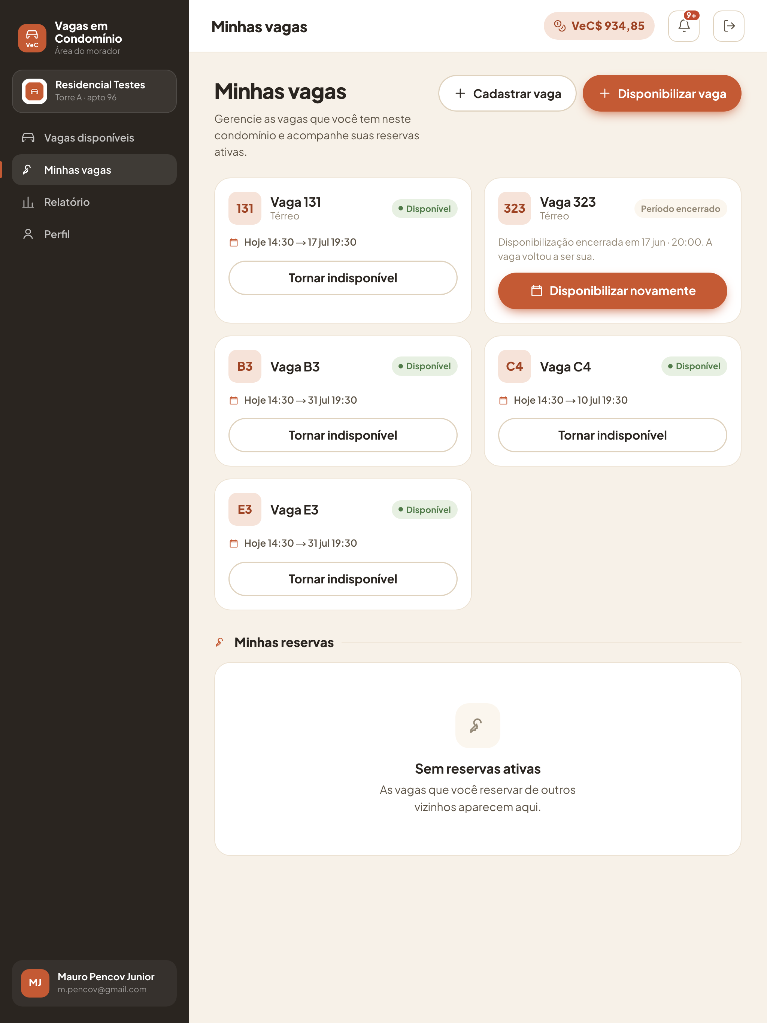Click key icon beside Minhas reservas heading
Image resolution: width=767 pixels, height=1023 pixels.
(220, 643)
